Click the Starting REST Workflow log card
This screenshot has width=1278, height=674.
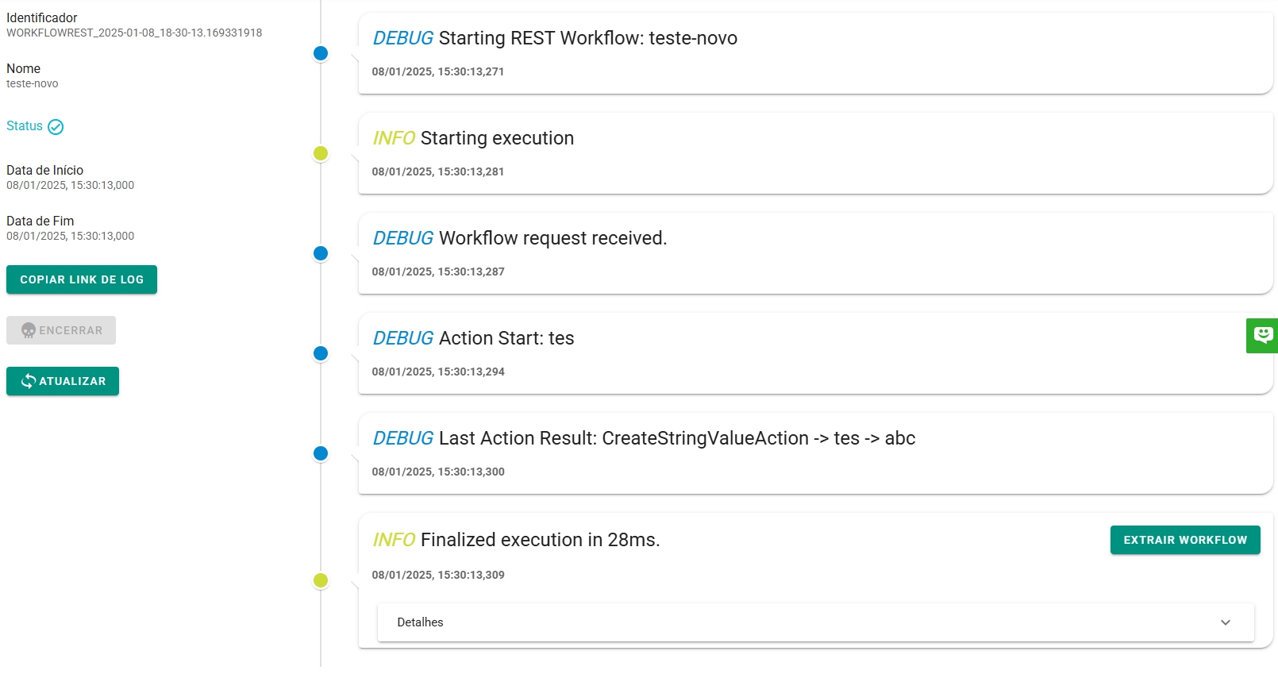coord(815,53)
